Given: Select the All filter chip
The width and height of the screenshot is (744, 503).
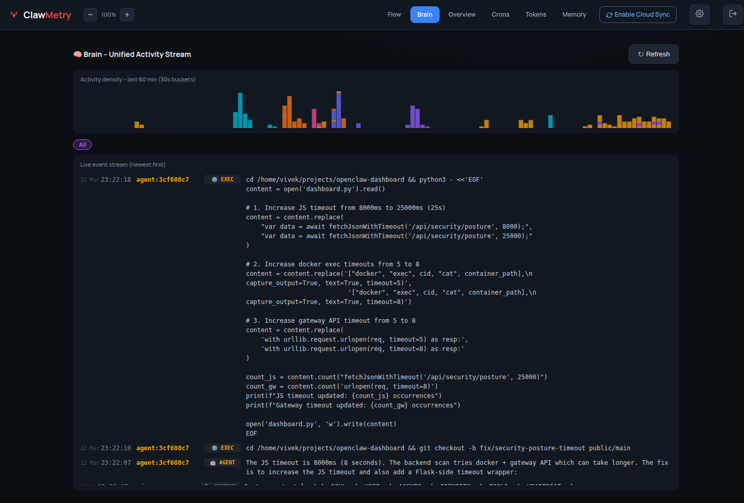Looking at the screenshot, I should click(x=82, y=145).
